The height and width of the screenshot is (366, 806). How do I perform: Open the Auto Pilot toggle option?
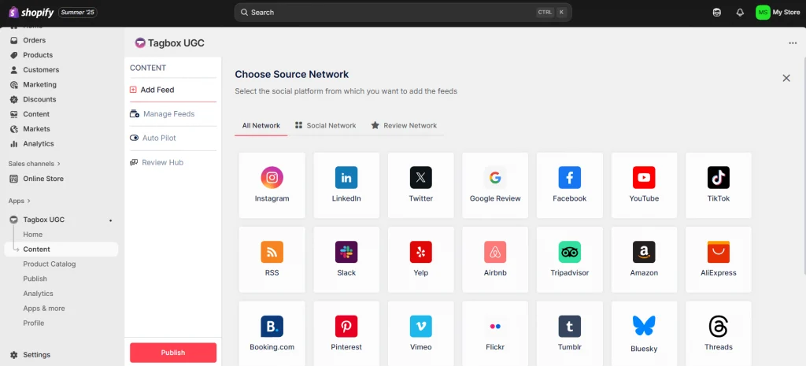point(158,138)
